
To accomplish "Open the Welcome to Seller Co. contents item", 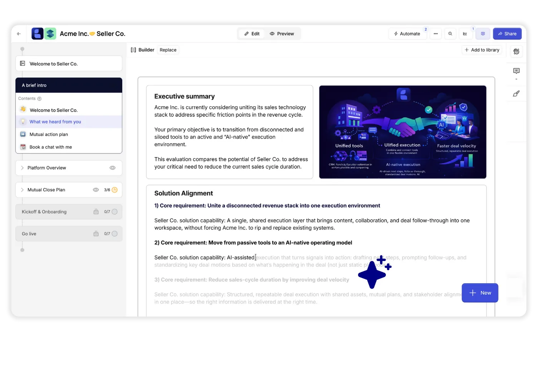I will (x=69, y=110).
